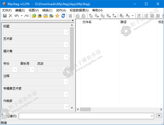Click inside the 过滤(F) filter text field
Screen dimensions: 164x125
click(84, 116)
